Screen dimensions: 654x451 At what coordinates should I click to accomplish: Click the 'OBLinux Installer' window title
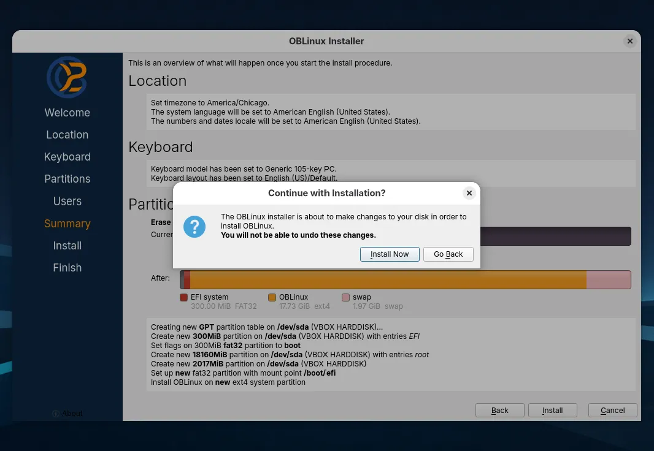[x=326, y=41]
